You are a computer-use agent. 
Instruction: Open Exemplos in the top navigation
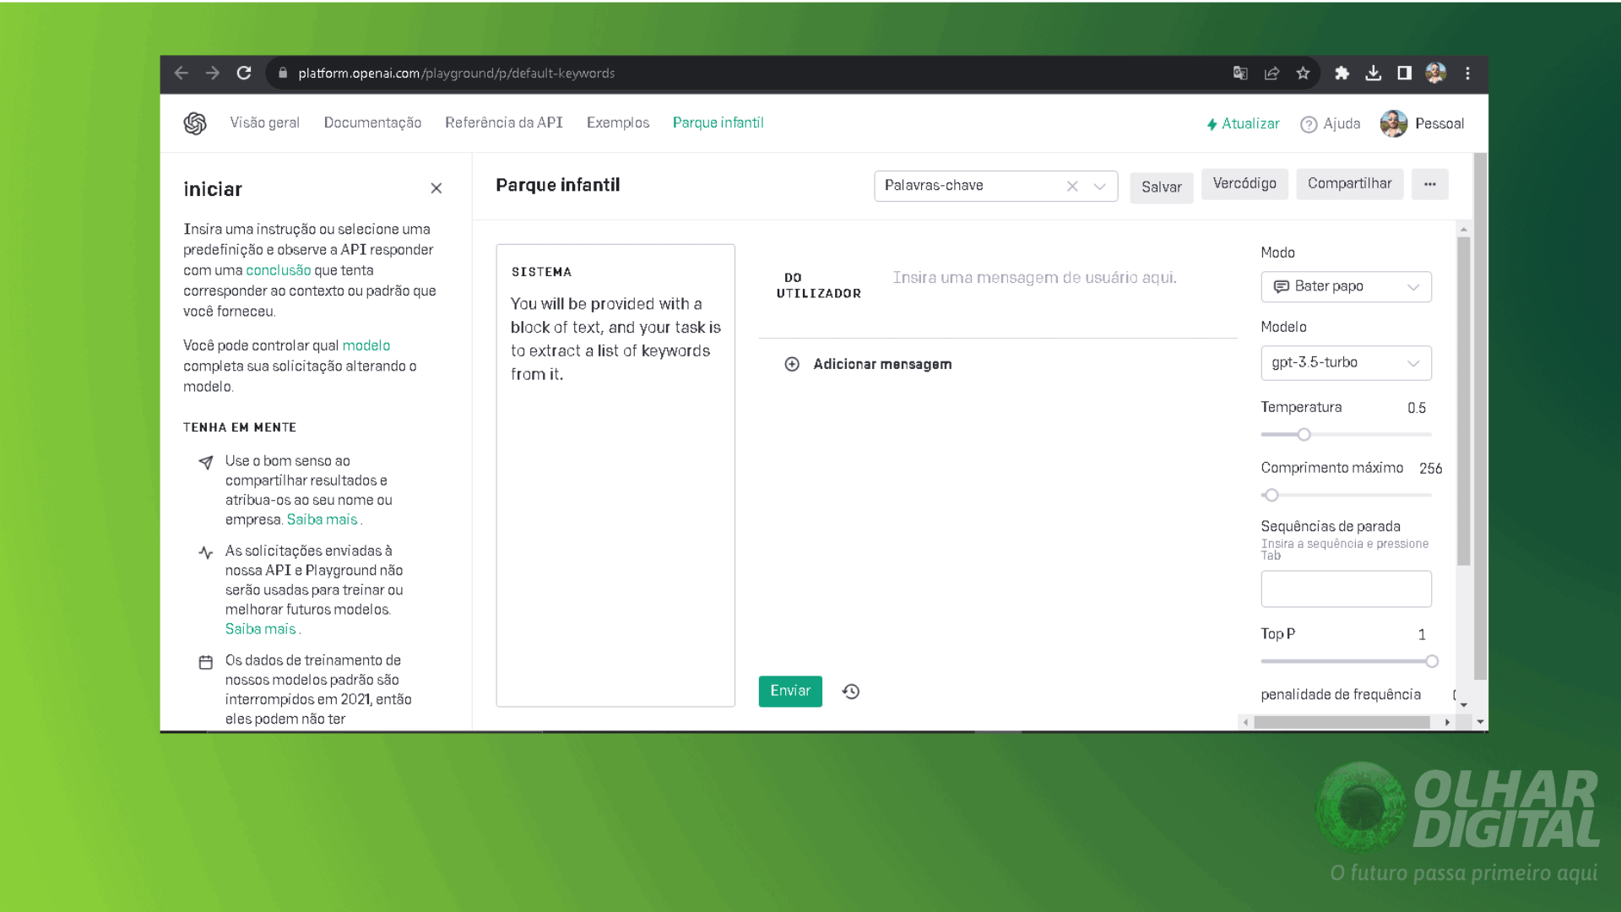click(618, 122)
